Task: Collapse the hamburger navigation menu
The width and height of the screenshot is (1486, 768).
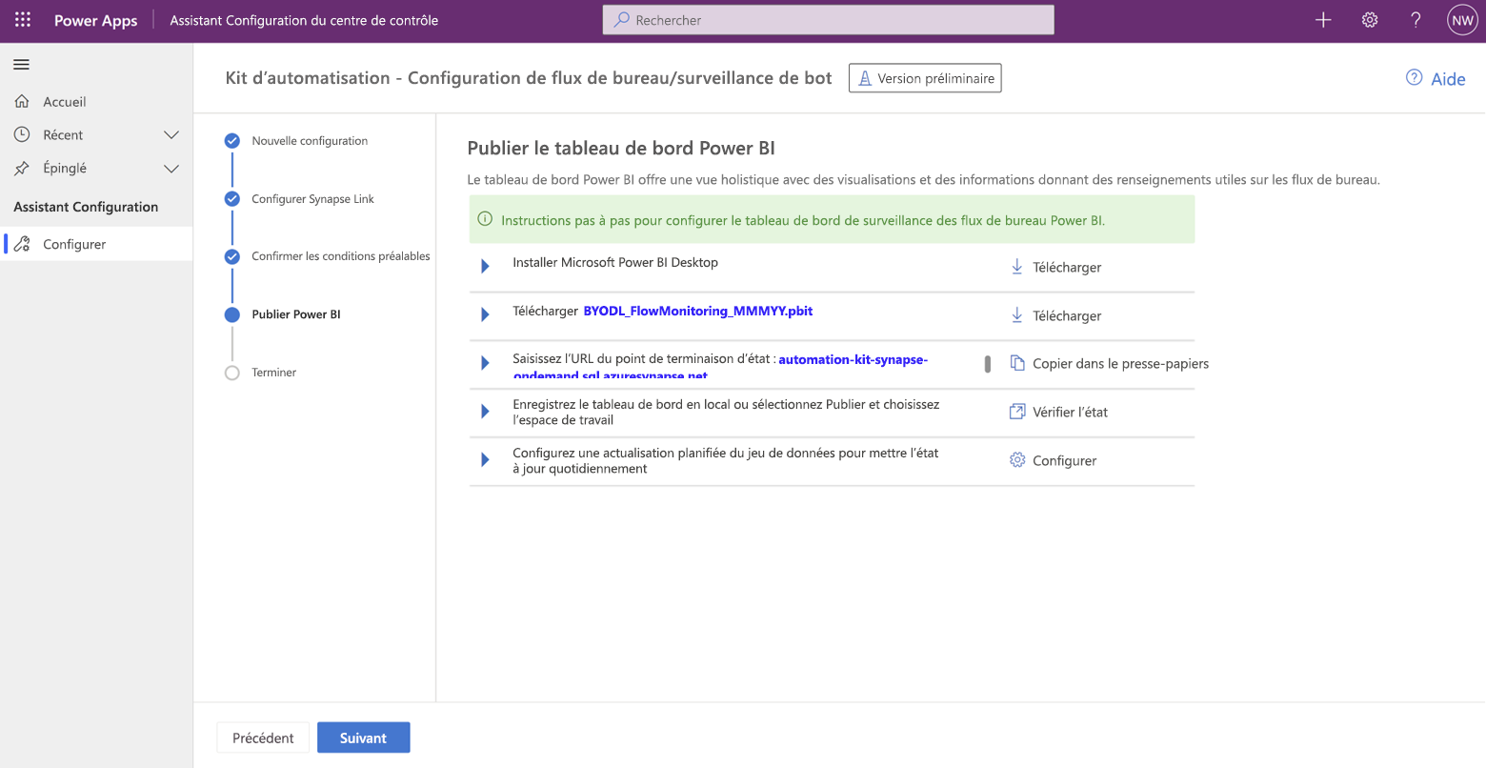Action: (x=21, y=65)
